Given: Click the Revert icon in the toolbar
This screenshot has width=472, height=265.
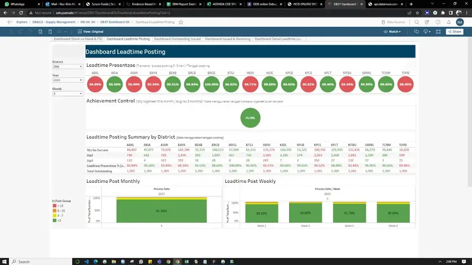Looking at the screenshot, I should click(30, 31).
